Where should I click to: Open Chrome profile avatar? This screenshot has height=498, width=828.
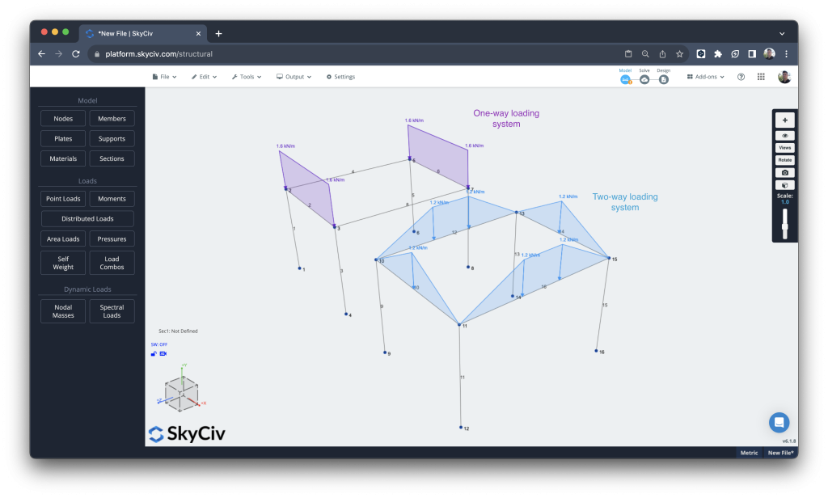(770, 54)
